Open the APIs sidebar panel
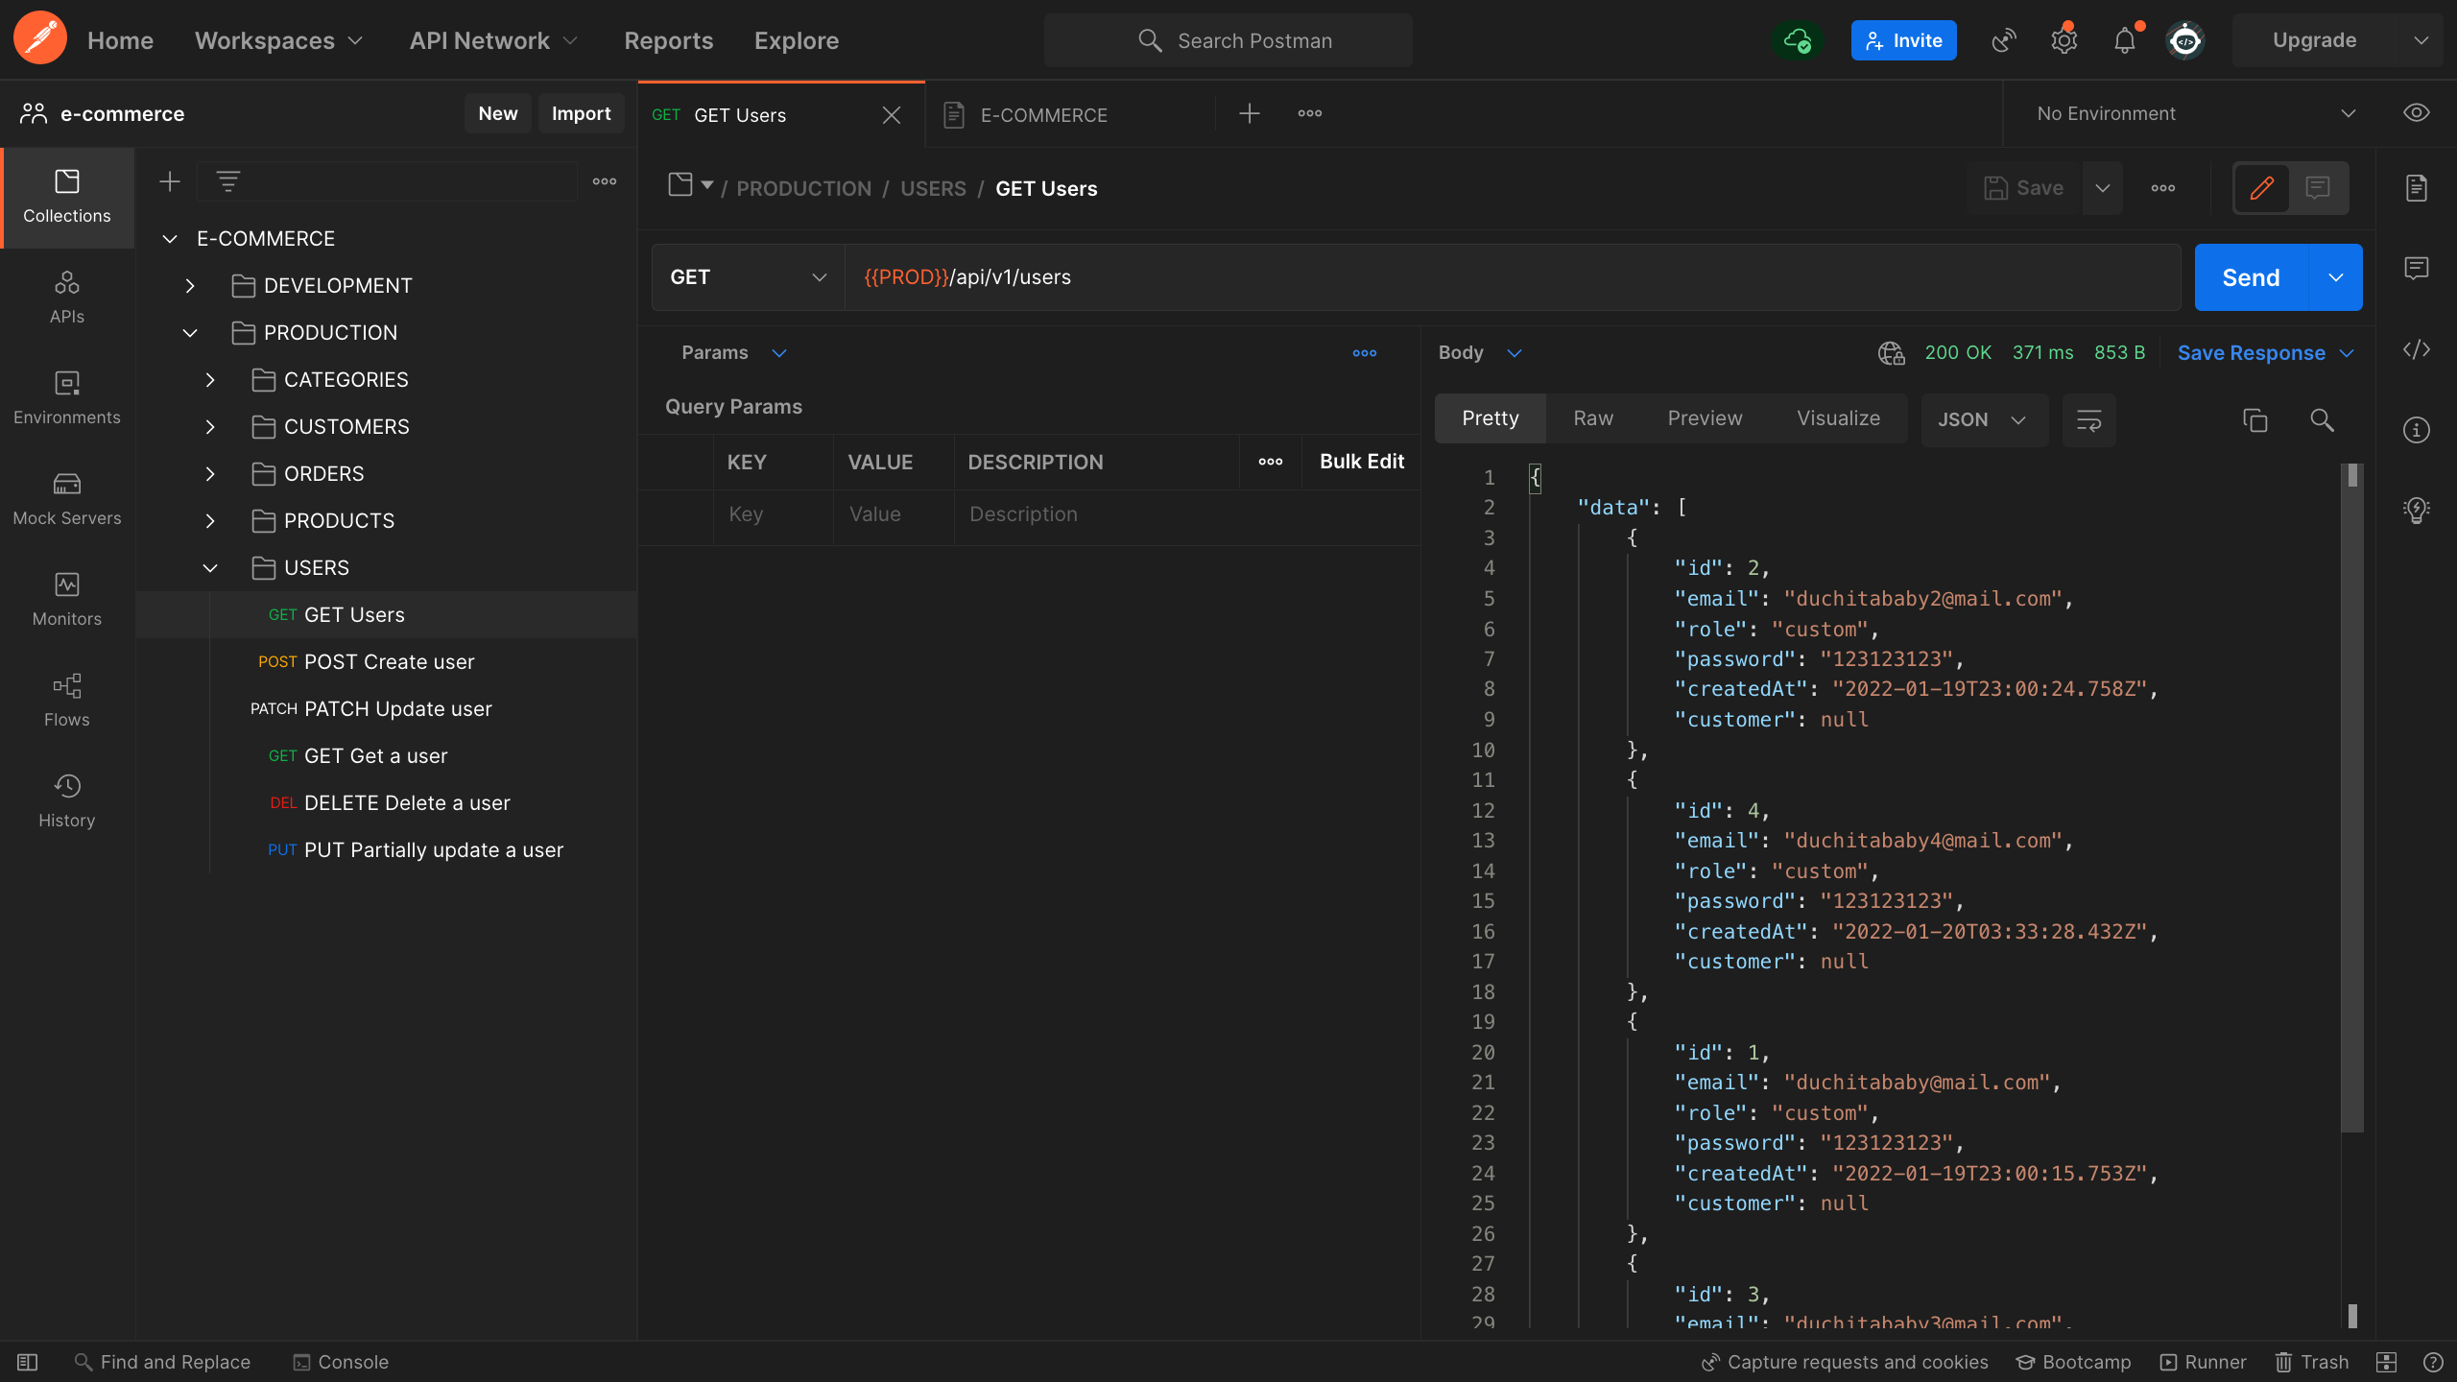Viewport: 2457px width, 1382px height. 67,298
